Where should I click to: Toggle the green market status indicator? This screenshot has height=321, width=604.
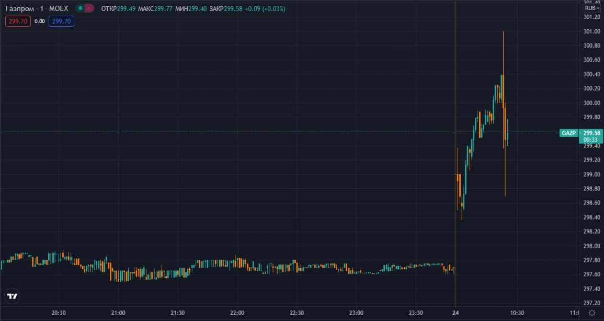click(x=80, y=8)
